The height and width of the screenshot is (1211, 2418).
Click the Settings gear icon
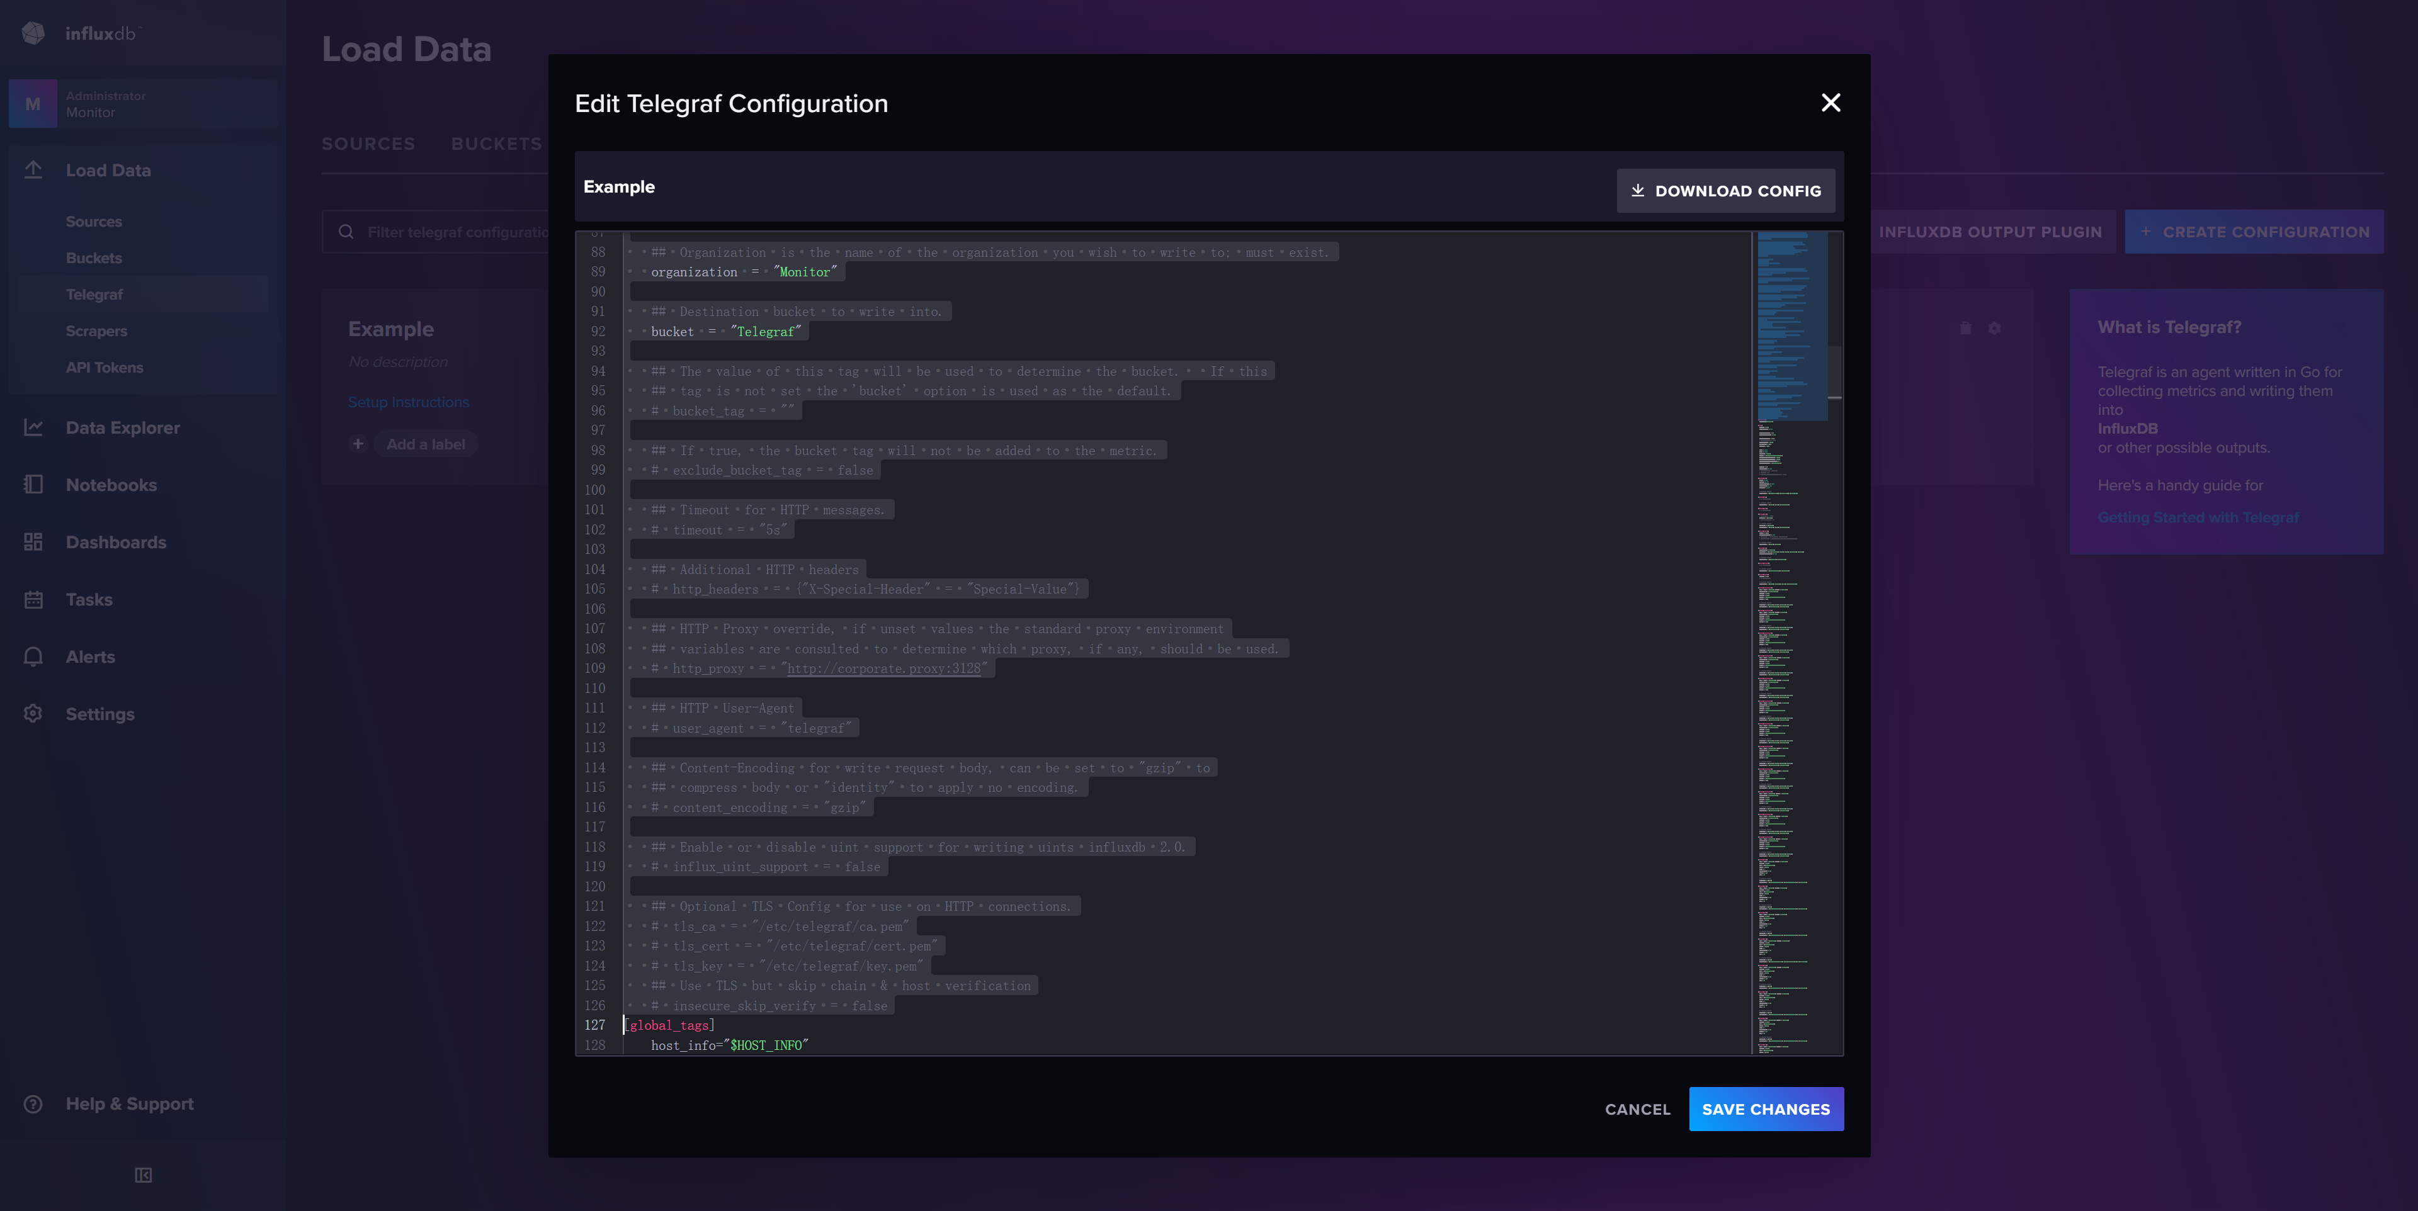[x=34, y=714]
